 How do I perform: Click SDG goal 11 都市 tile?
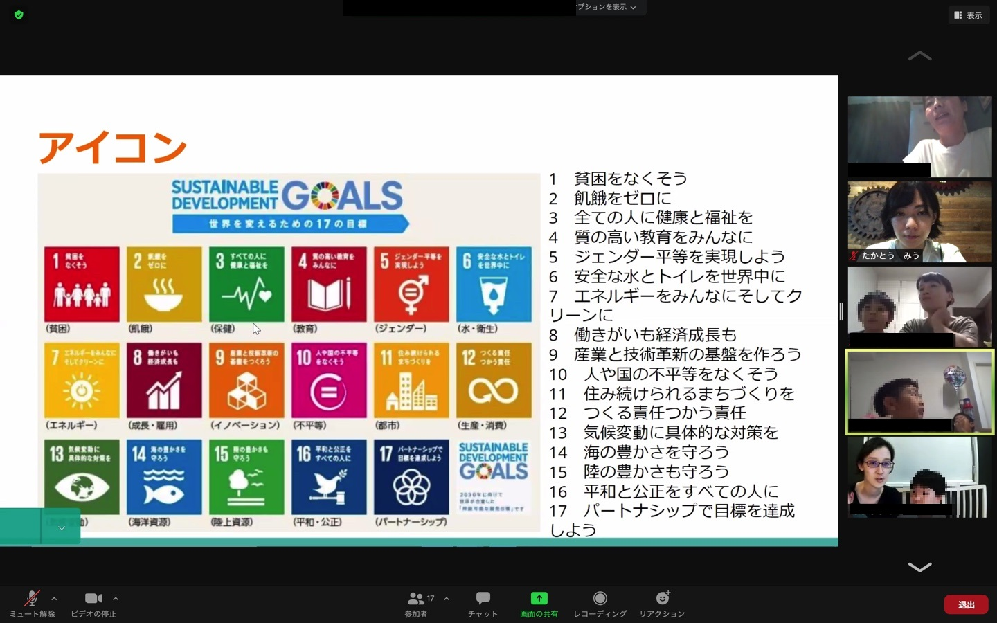411,381
